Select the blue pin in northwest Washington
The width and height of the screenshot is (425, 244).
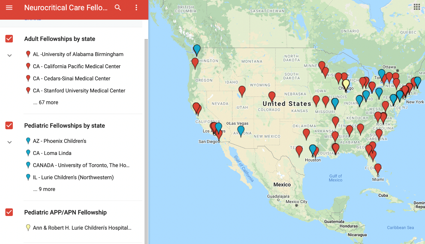(197, 50)
